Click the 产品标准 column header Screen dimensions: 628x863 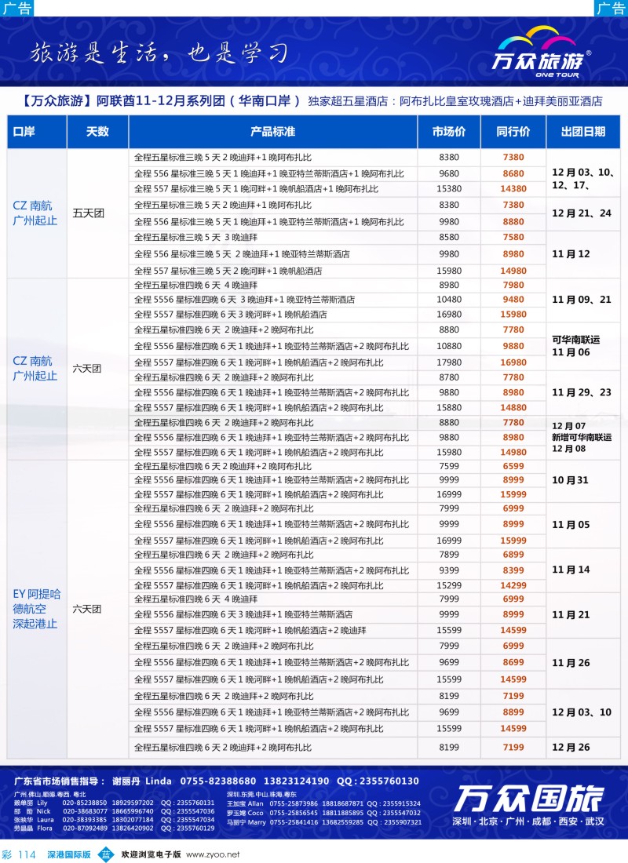coord(272,132)
